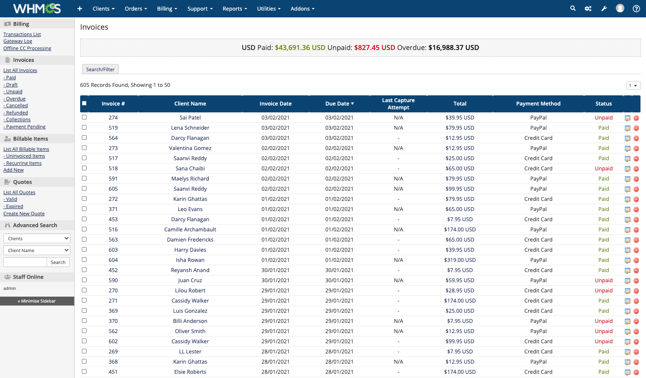Screen dimensions: 646x378
Task: Sort table by Client Name column
Action: click(x=190, y=103)
